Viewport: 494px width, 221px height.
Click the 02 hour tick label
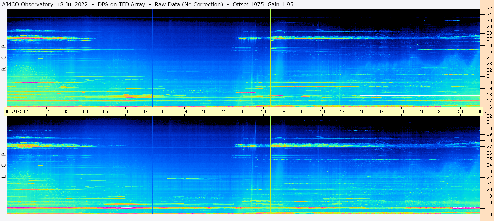point(46,111)
